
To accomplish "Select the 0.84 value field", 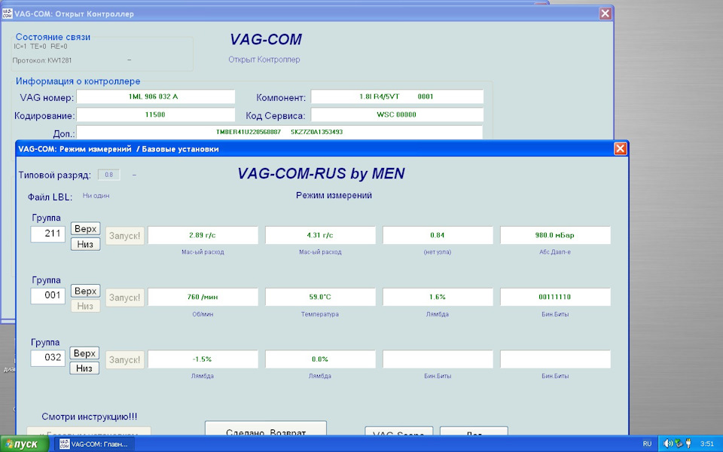I will point(438,235).
